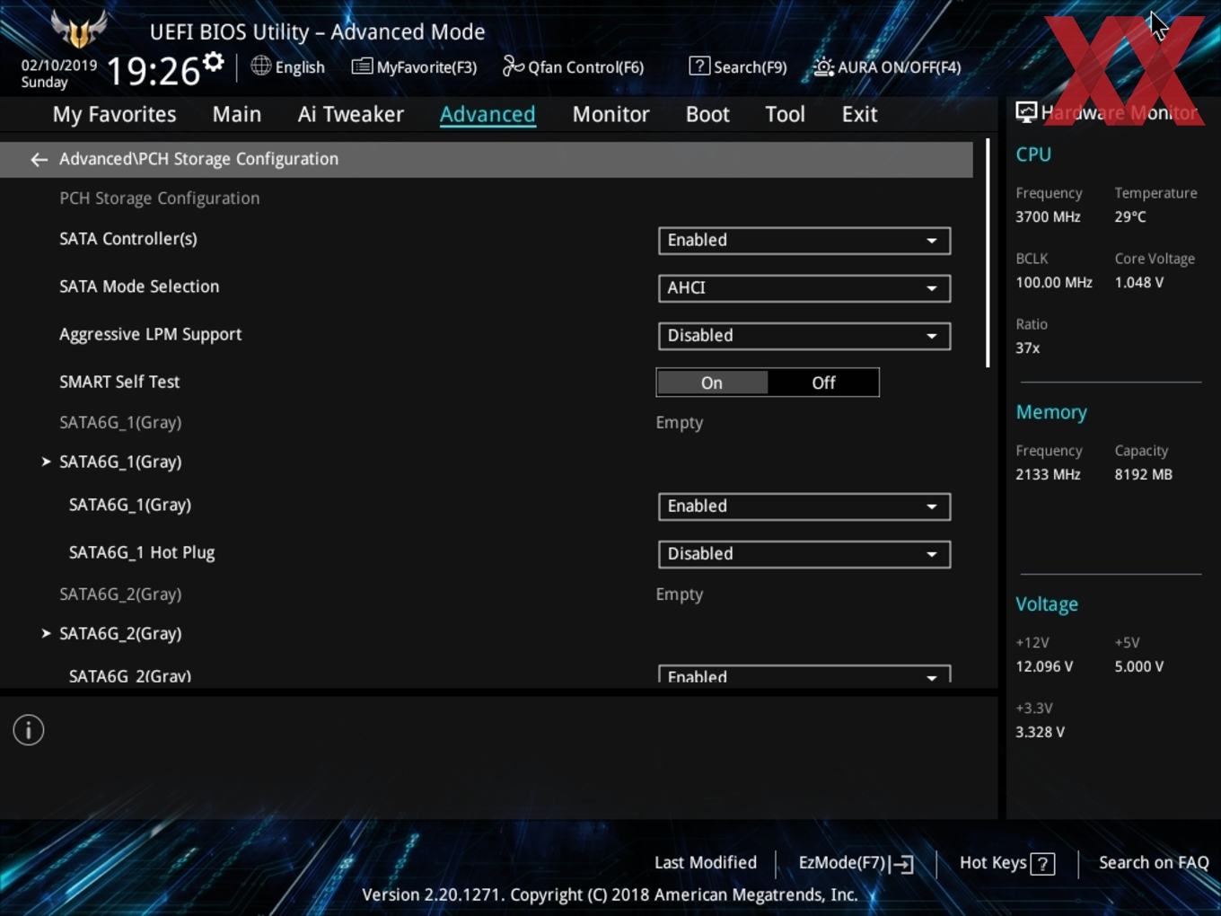This screenshot has height=916, width=1221.
Task: Open Aggressive LPM Support dropdown
Action: (804, 336)
